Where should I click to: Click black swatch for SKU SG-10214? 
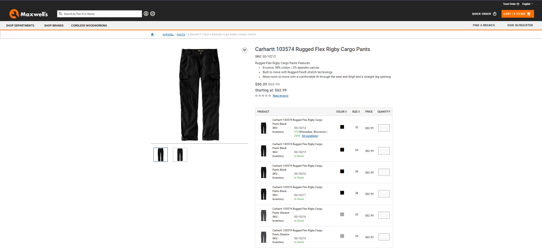tap(342, 127)
